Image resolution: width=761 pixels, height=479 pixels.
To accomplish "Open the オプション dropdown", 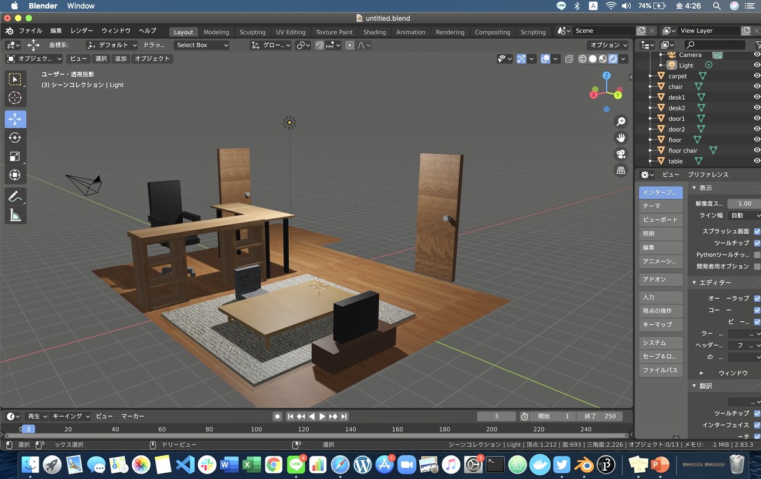I will (x=607, y=45).
